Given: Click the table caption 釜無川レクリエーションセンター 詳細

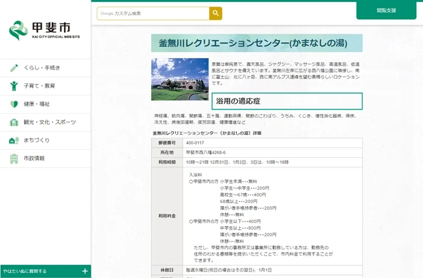Looking at the screenshot, I should (207, 133).
